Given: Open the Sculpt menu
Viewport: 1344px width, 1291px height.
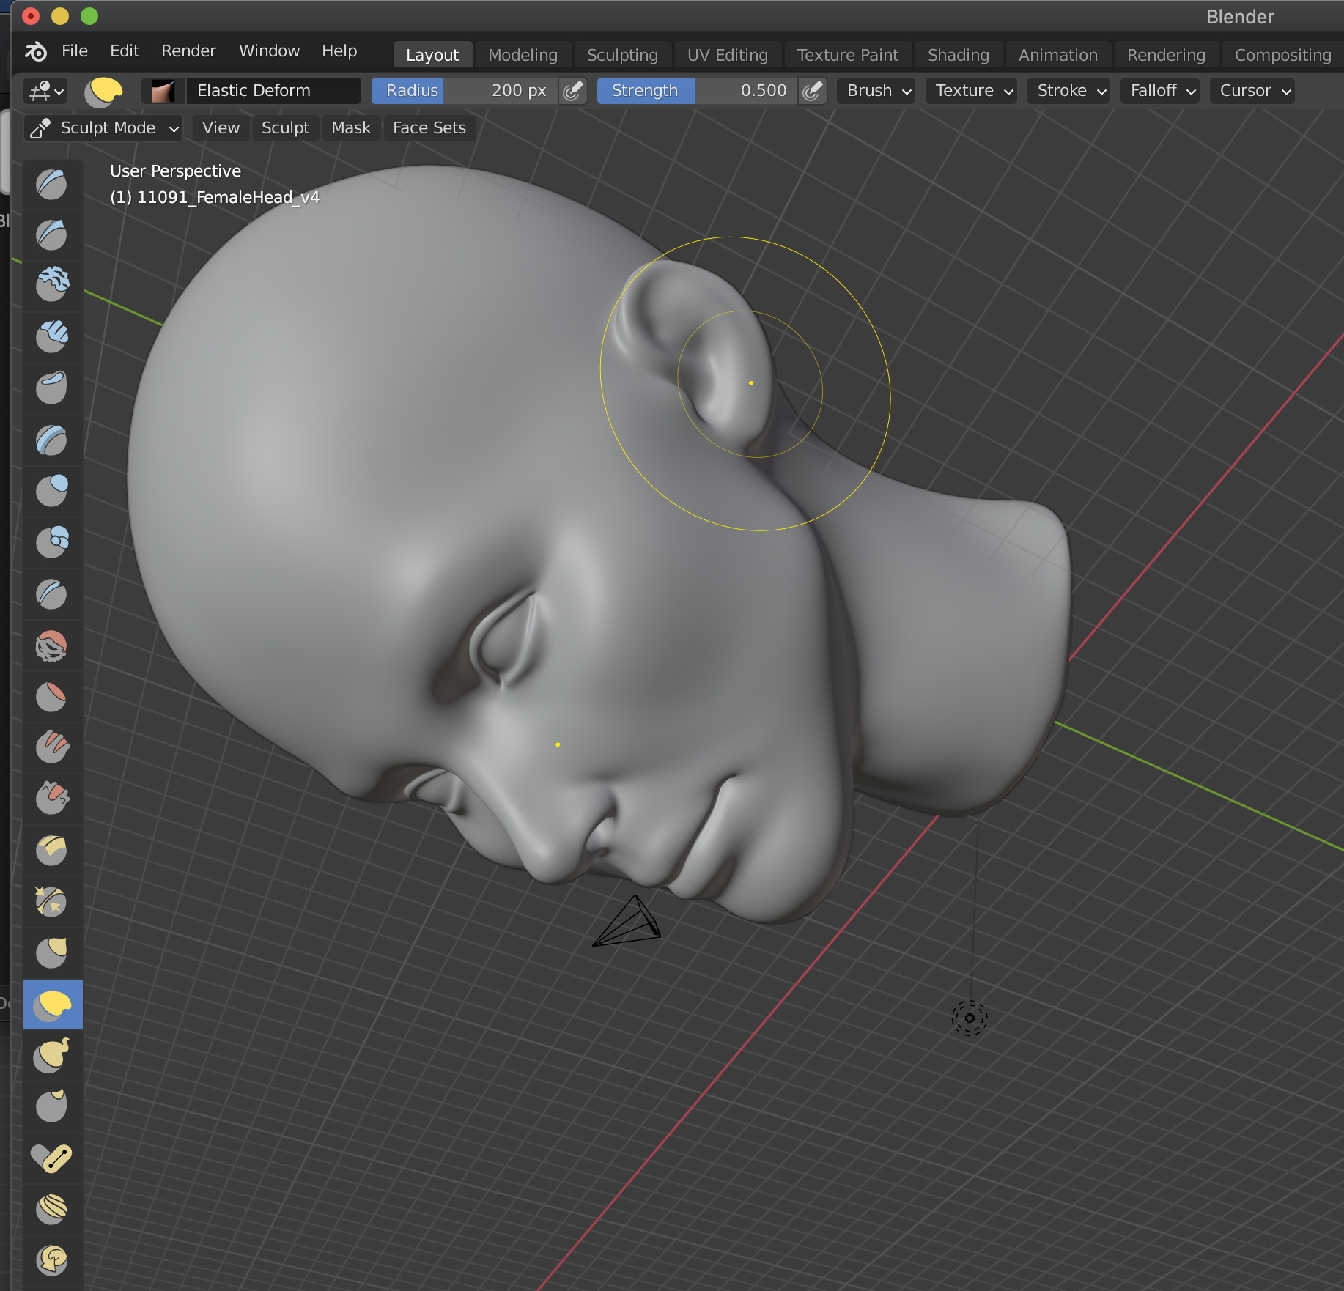Looking at the screenshot, I should tap(285, 128).
